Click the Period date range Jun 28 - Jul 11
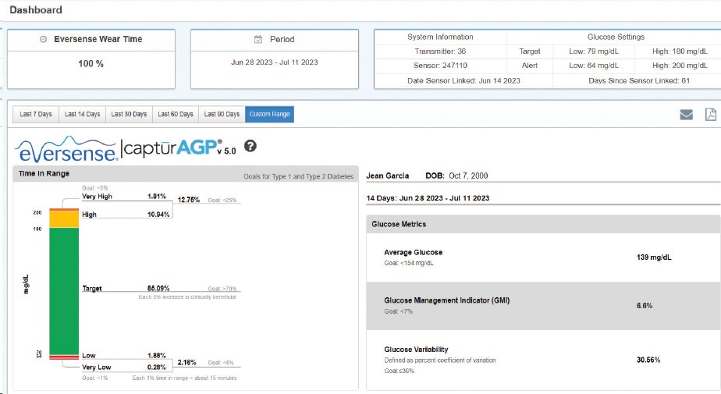The image size is (721, 394). [274, 62]
